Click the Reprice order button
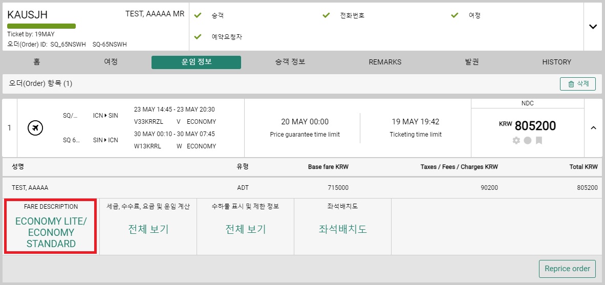The width and height of the screenshot is (605, 285). coord(567,269)
